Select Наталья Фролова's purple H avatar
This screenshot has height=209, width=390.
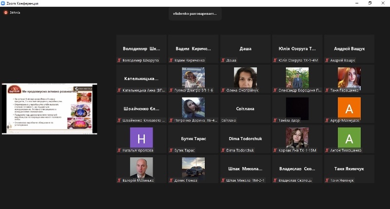(141, 138)
